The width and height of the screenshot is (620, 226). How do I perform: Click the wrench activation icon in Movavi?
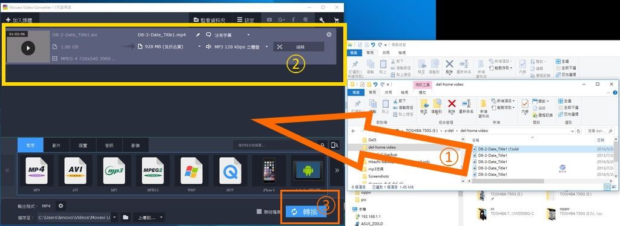(x=322, y=20)
